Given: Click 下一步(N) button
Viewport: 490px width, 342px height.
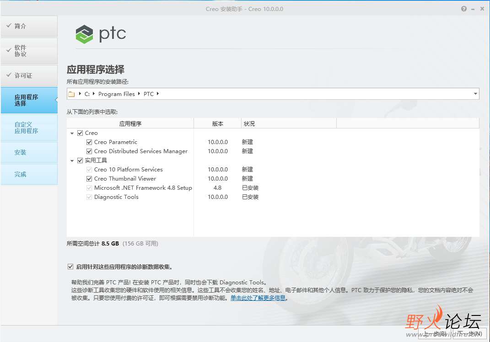Looking at the screenshot, I should [x=470, y=334].
